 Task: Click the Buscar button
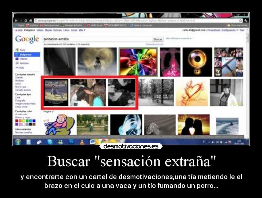[158, 39]
